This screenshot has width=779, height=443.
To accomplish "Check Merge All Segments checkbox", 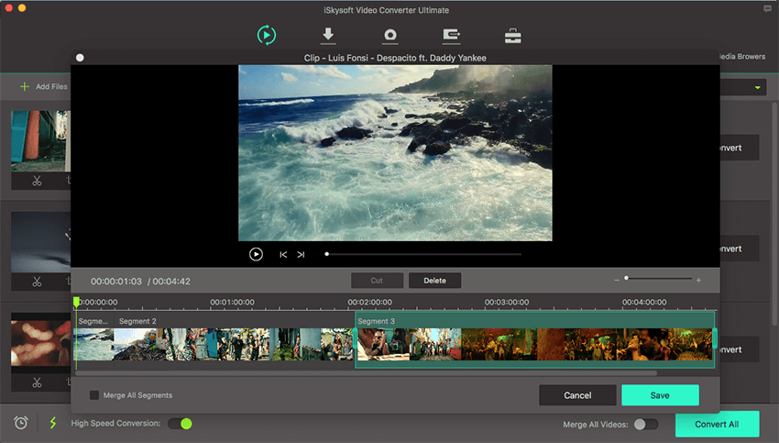I will (x=94, y=395).
